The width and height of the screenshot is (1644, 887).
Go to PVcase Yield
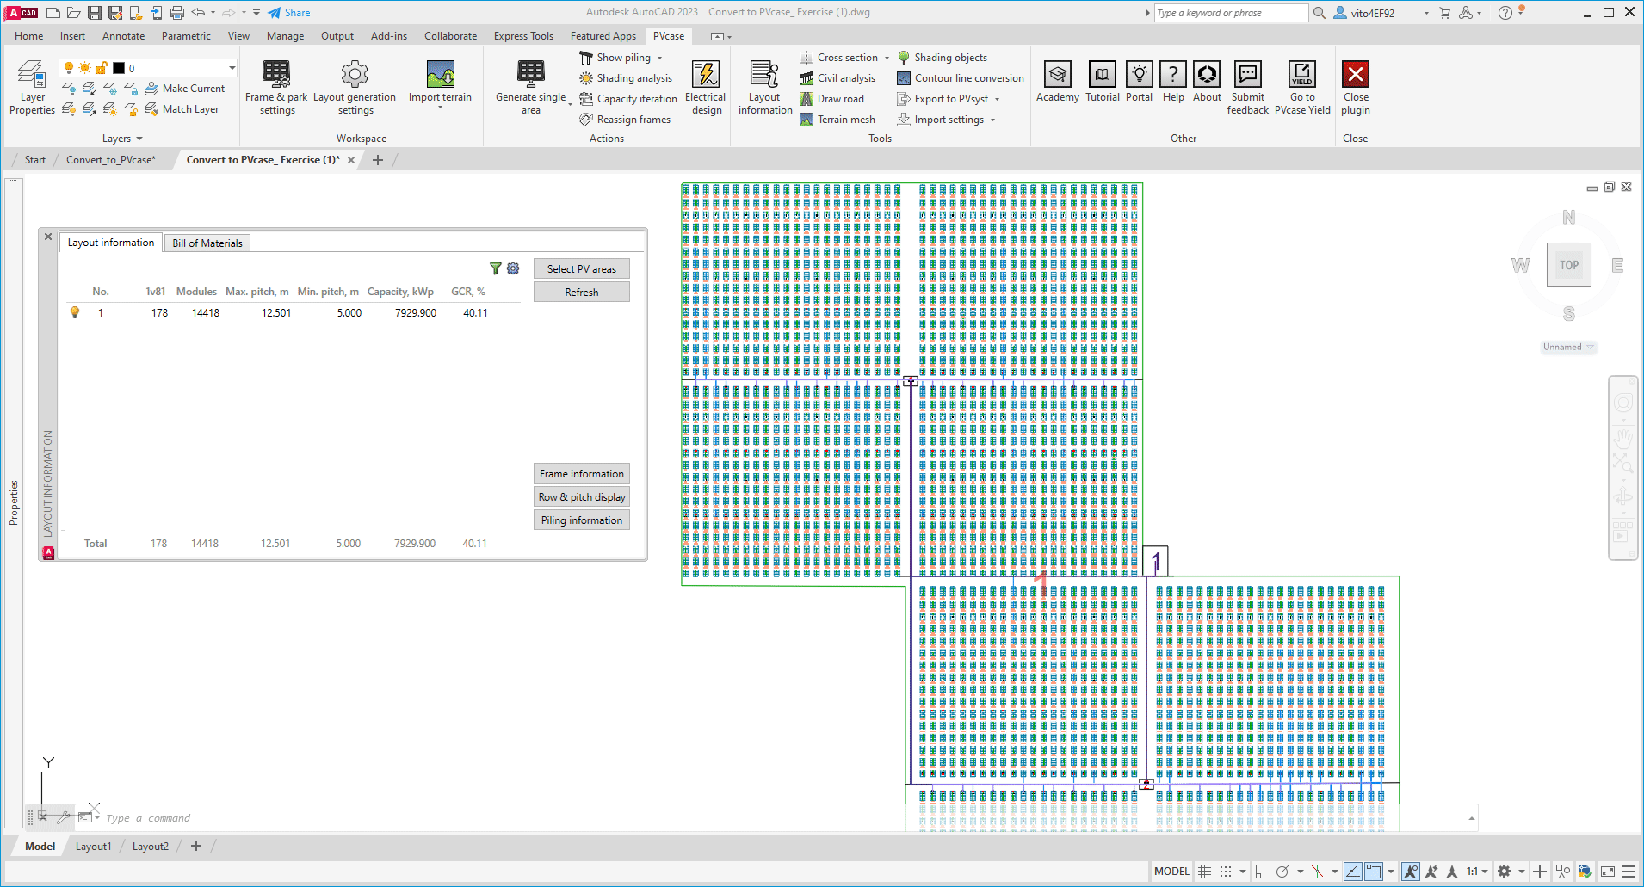tap(1302, 87)
